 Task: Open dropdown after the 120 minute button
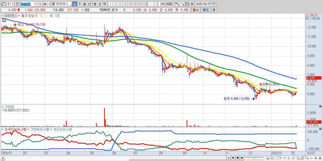pos(156,4)
